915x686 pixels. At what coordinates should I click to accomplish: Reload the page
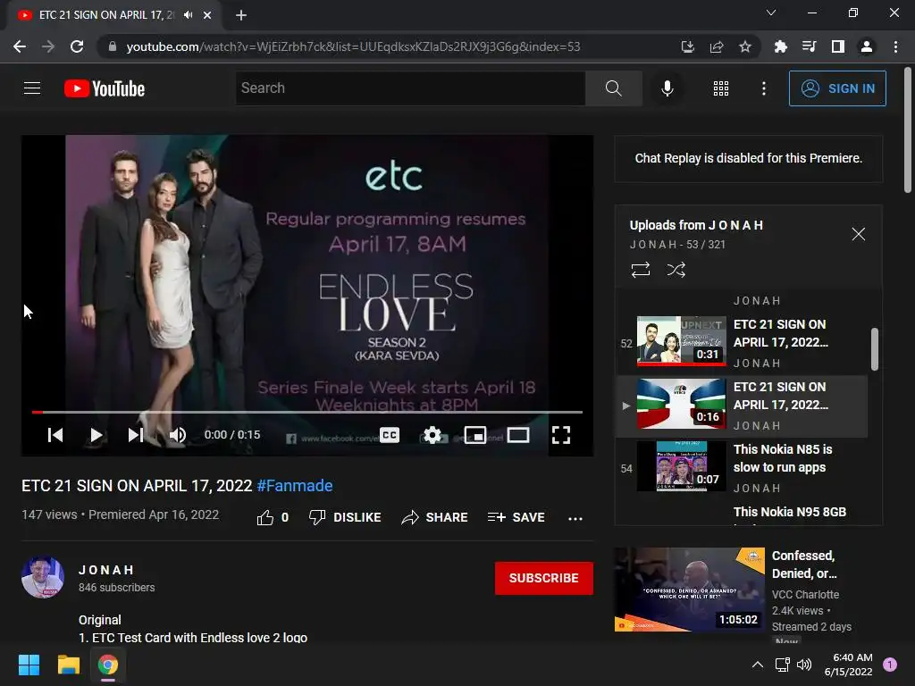coord(77,46)
